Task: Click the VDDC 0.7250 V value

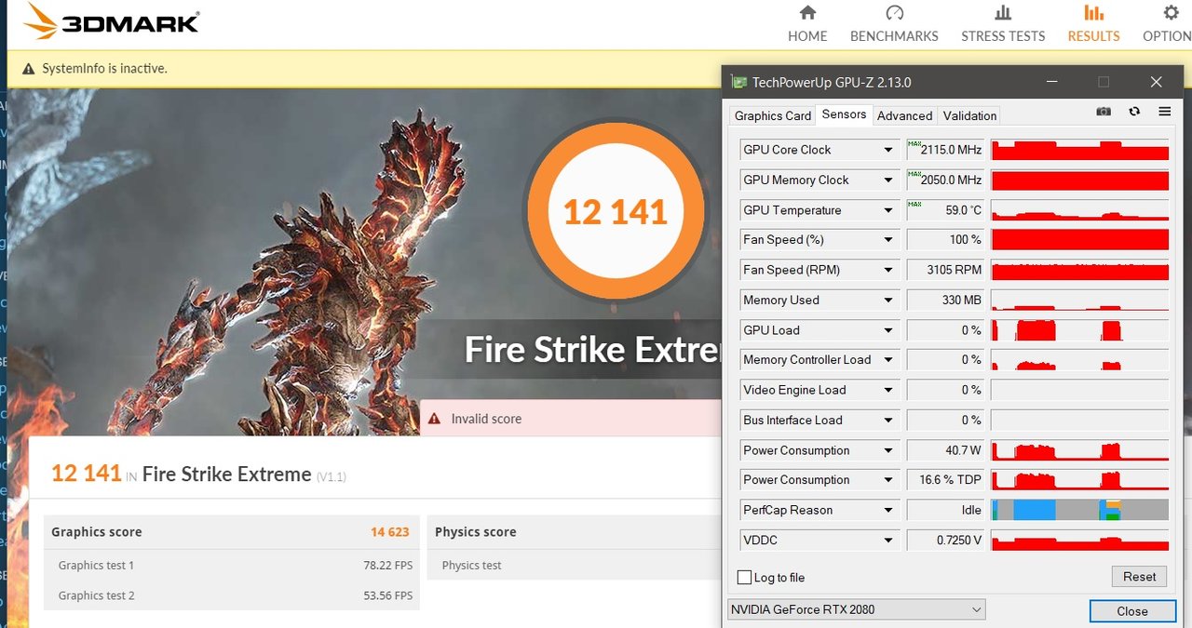Action: [945, 540]
